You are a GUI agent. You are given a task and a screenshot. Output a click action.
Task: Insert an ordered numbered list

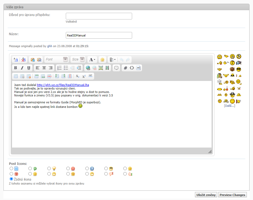[60, 68]
